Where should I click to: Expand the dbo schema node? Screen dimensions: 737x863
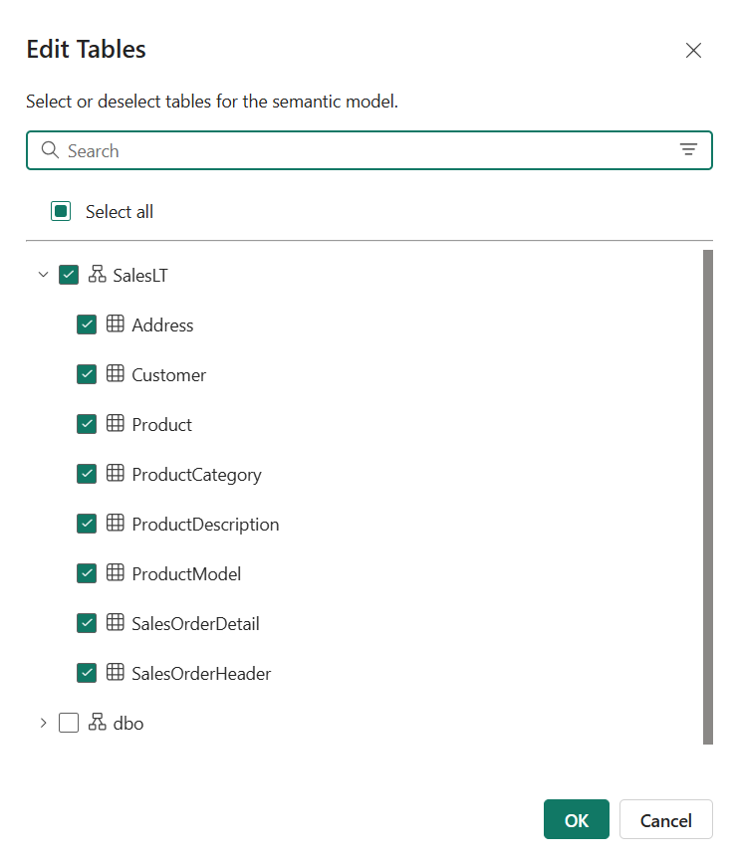click(43, 724)
